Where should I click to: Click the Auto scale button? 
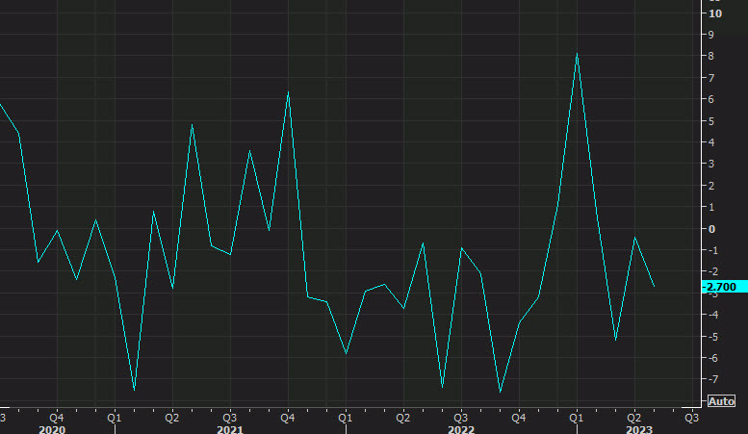tap(722, 400)
